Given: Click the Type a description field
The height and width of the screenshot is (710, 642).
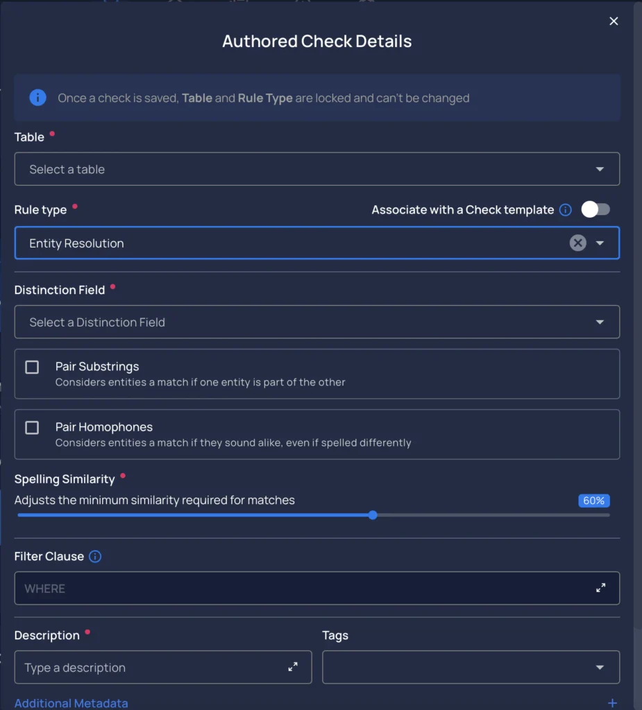Looking at the screenshot, I should (163, 667).
